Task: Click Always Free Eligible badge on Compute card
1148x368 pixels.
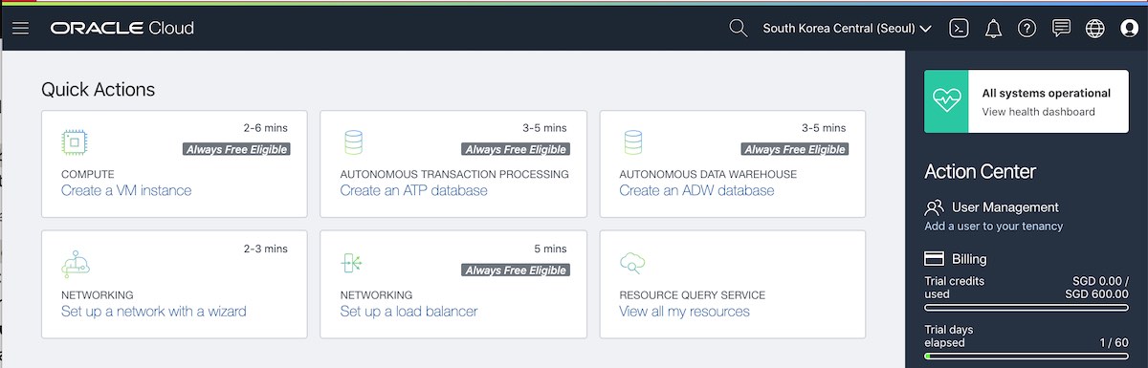Action: tap(236, 149)
